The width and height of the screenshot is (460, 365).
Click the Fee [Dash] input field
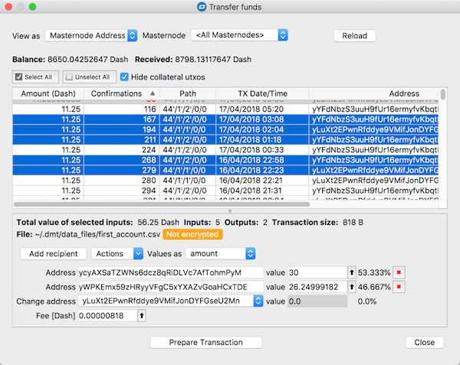tap(107, 315)
